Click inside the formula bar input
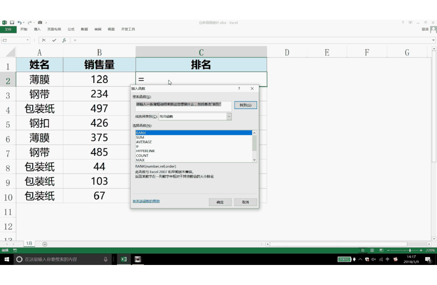Image resolution: width=437 pixels, height=285 pixels. [x=251, y=41]
